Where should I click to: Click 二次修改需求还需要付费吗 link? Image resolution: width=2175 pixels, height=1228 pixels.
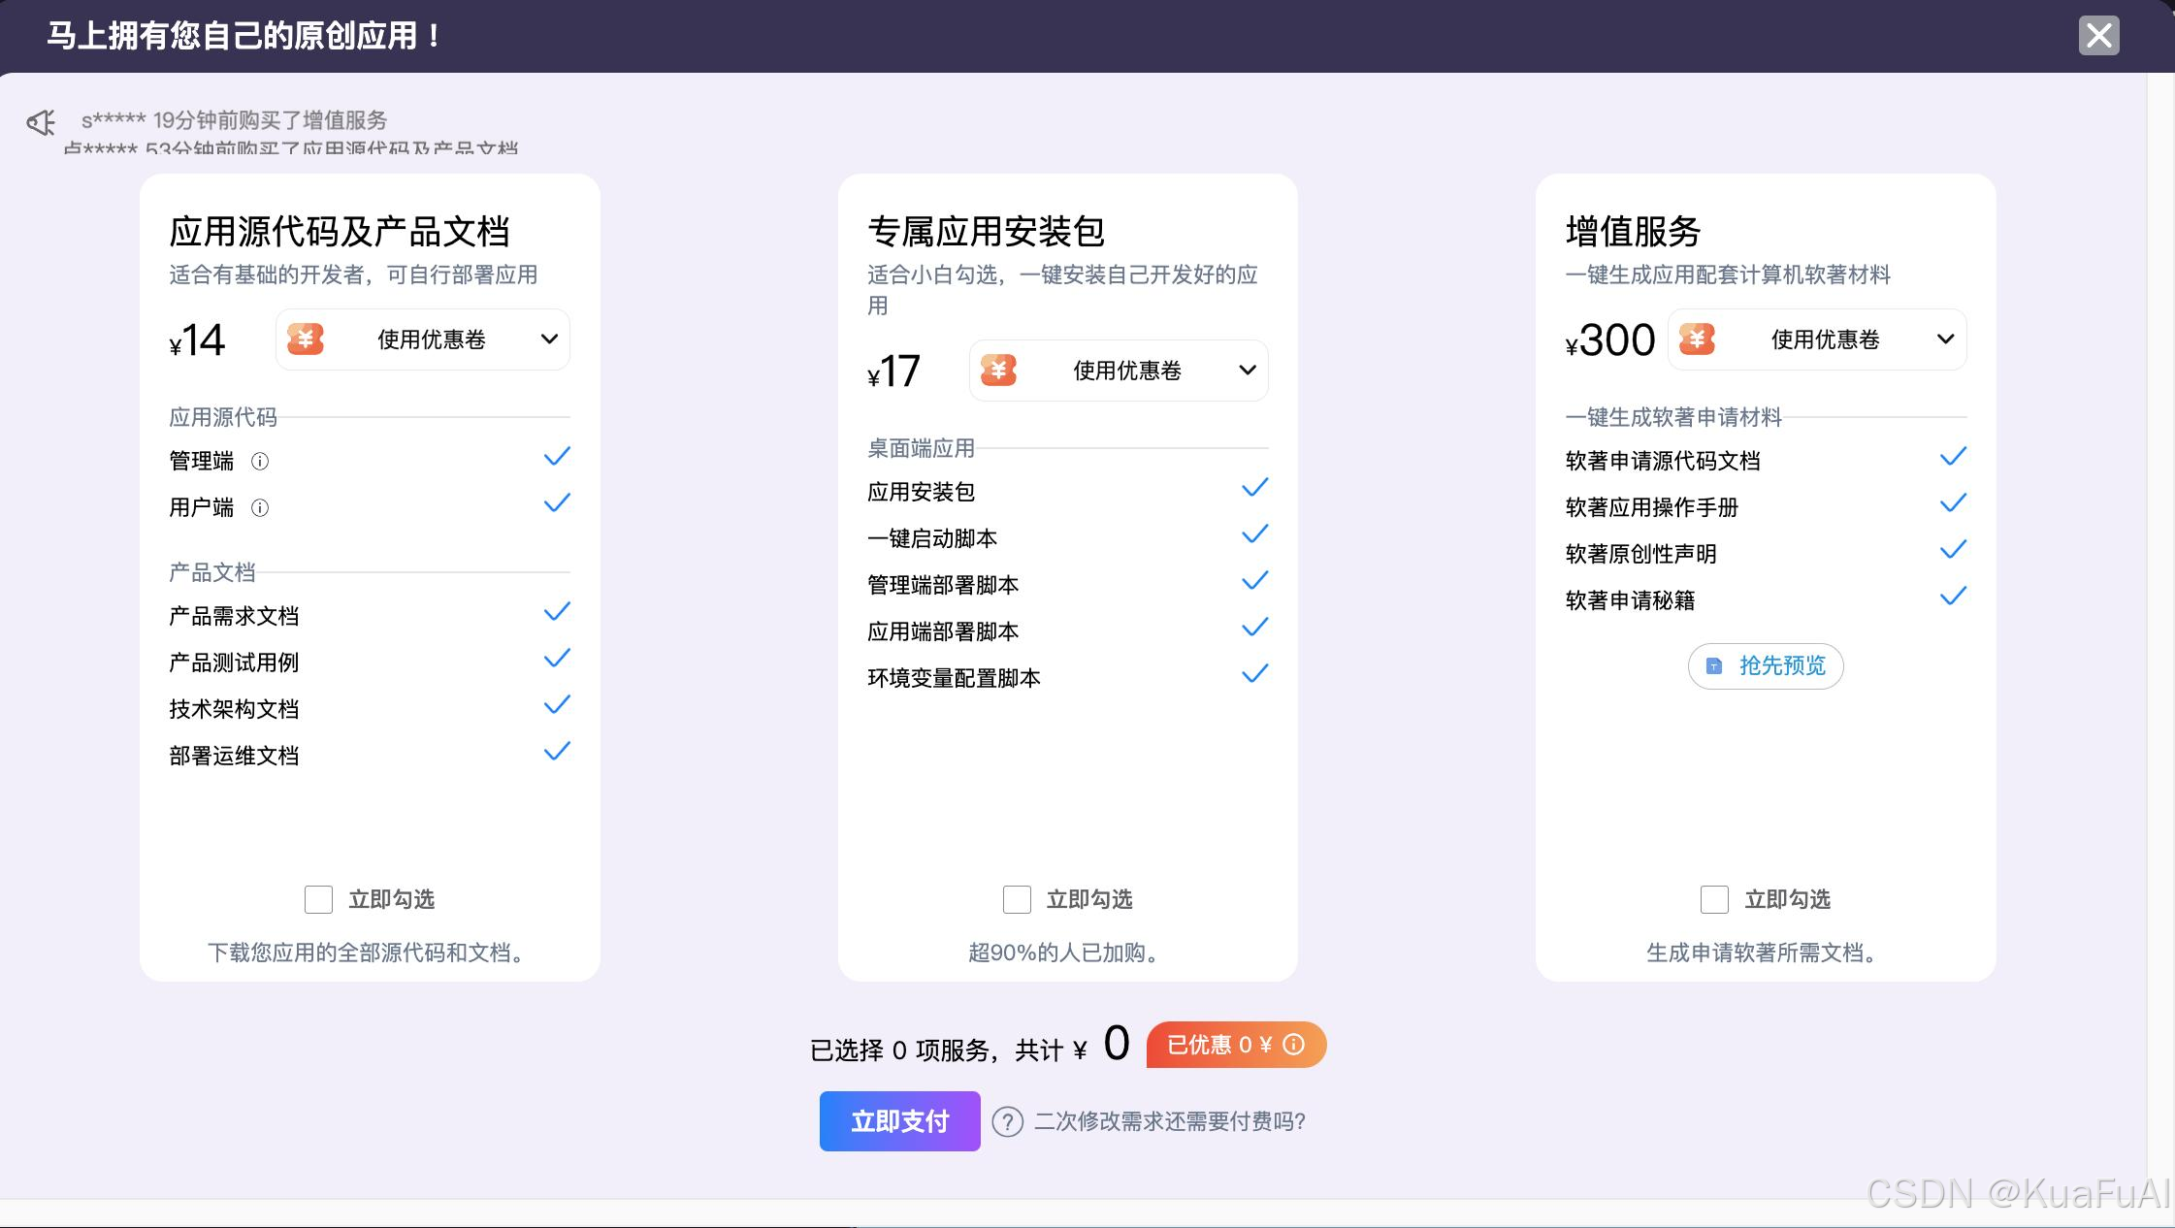tap(1169, 1122)
